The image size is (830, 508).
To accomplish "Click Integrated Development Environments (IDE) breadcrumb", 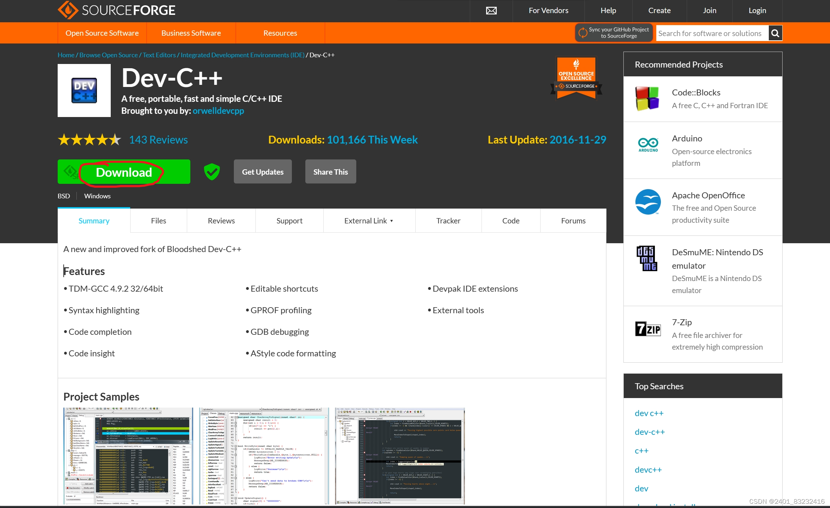I will tap(243, 55).
